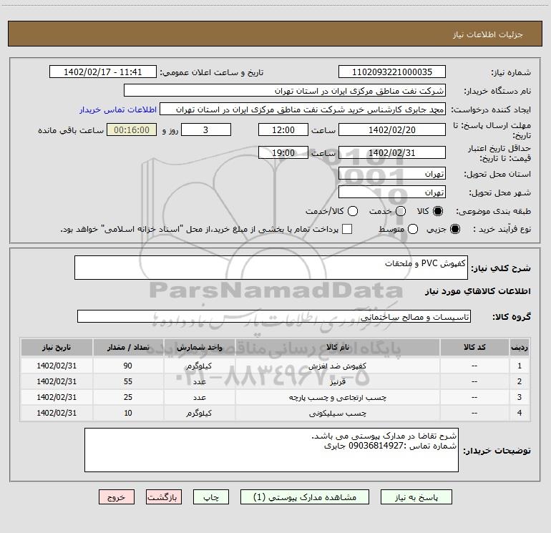Click the announcement date field 1402/02/17 - 11:41
Viewport: 551px width, 533px height.
102,72
